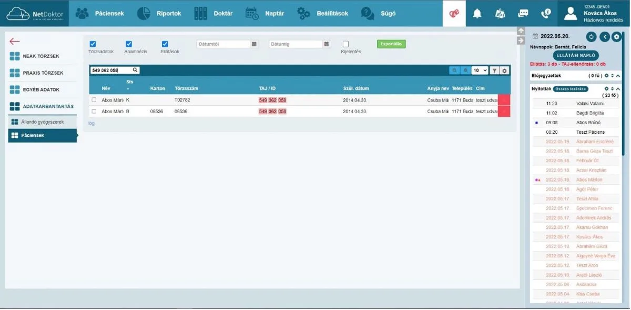Click the Dátumtól date field

223,44
